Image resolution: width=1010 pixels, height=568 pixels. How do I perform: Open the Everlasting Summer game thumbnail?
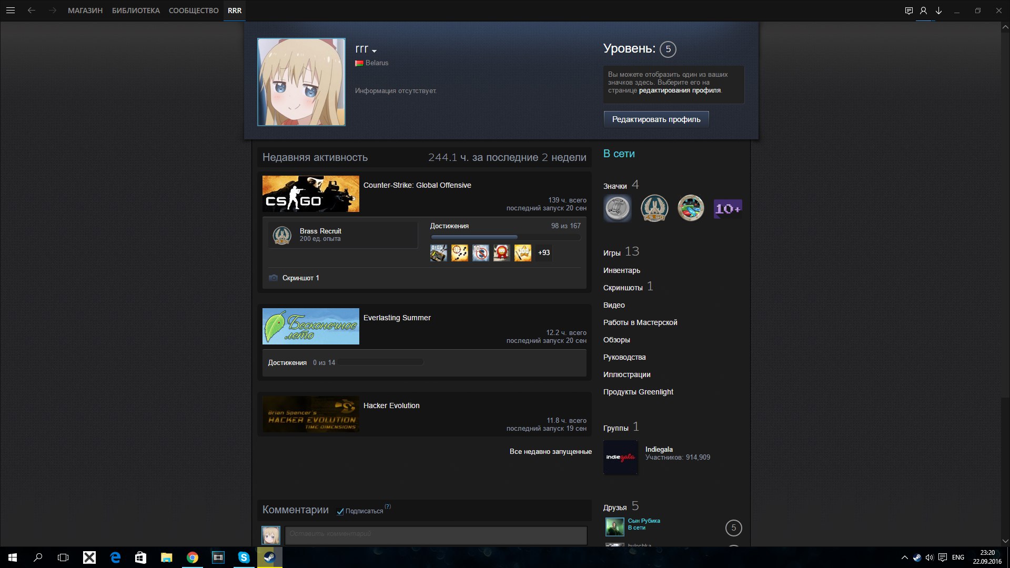pos(311,327)
